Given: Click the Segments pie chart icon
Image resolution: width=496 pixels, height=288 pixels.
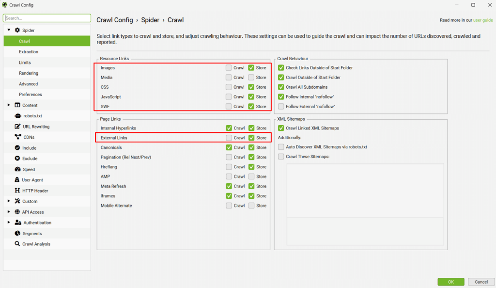Looking at the screenshot, I should [17, 233].
